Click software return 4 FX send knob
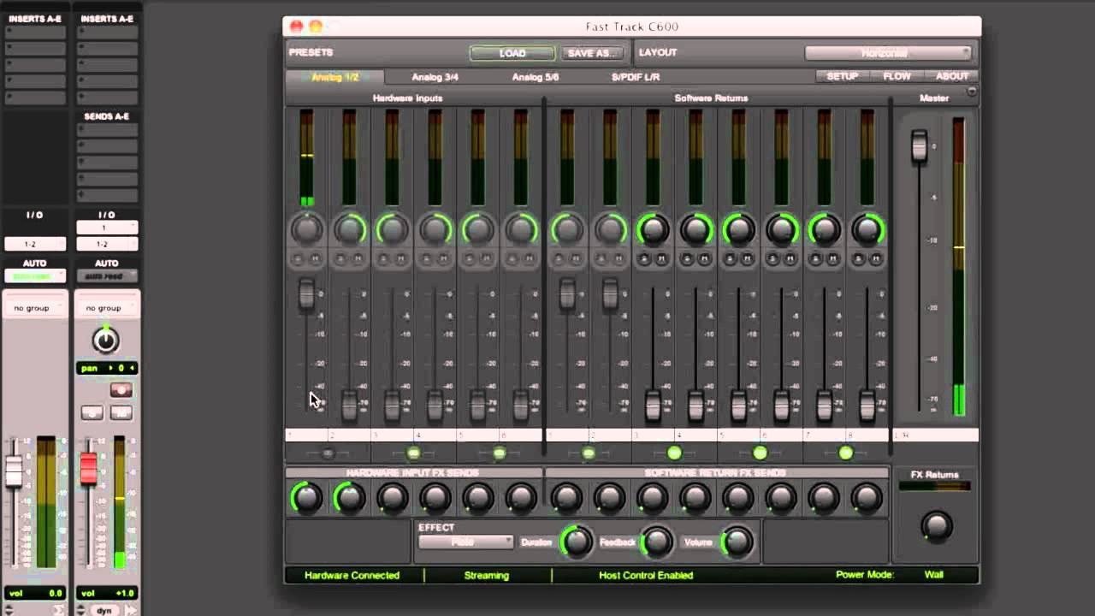The image size is (1095, 616). tap(695, 497)
